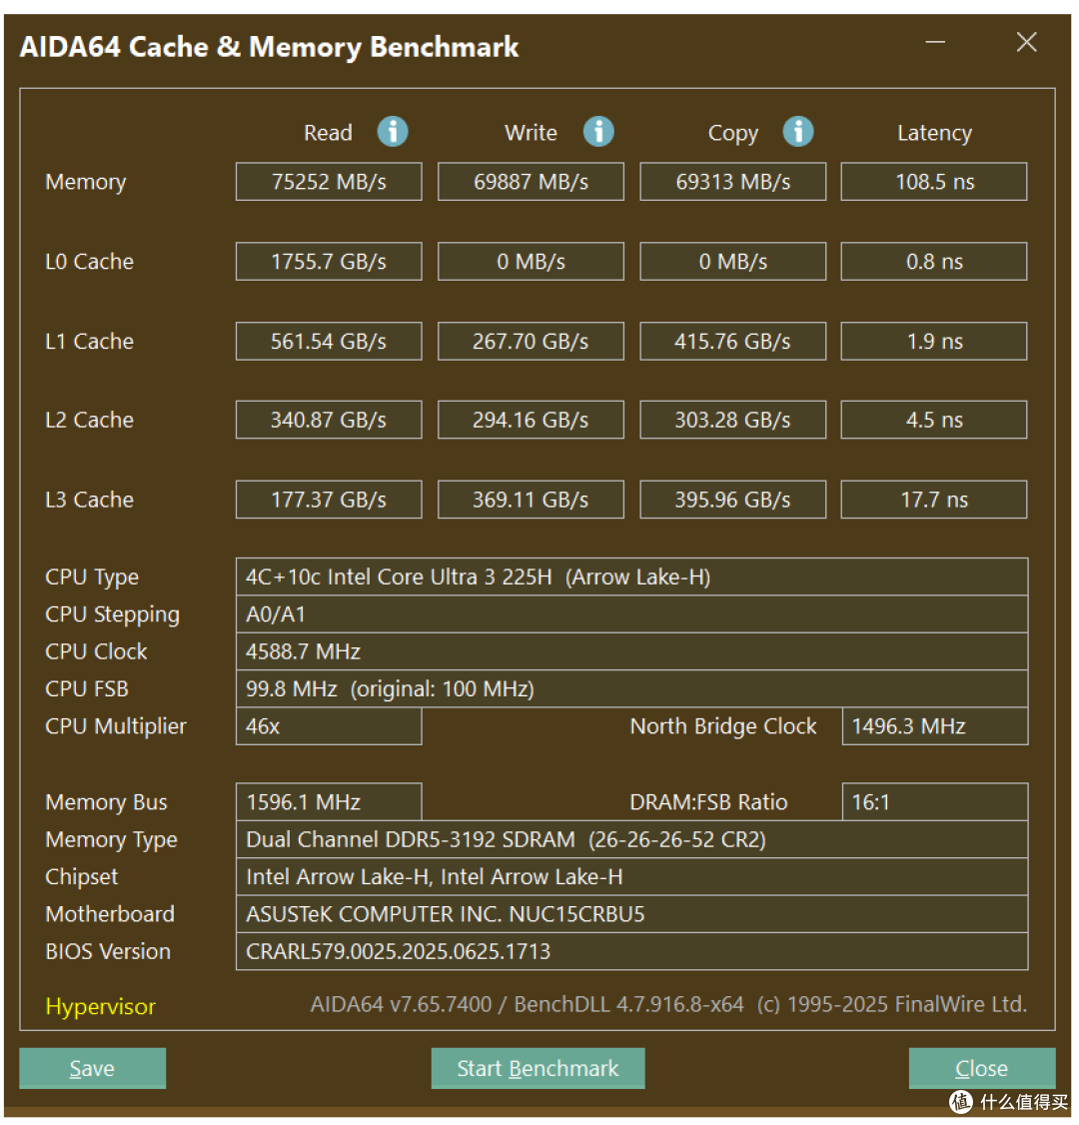Click Start Benchmark button

[539, 1068]
